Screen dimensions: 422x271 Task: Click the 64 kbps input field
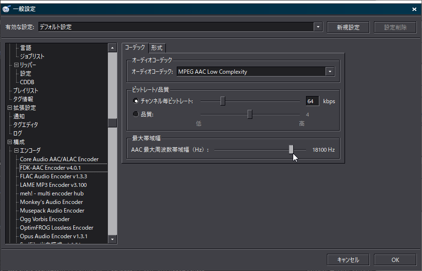312,101
